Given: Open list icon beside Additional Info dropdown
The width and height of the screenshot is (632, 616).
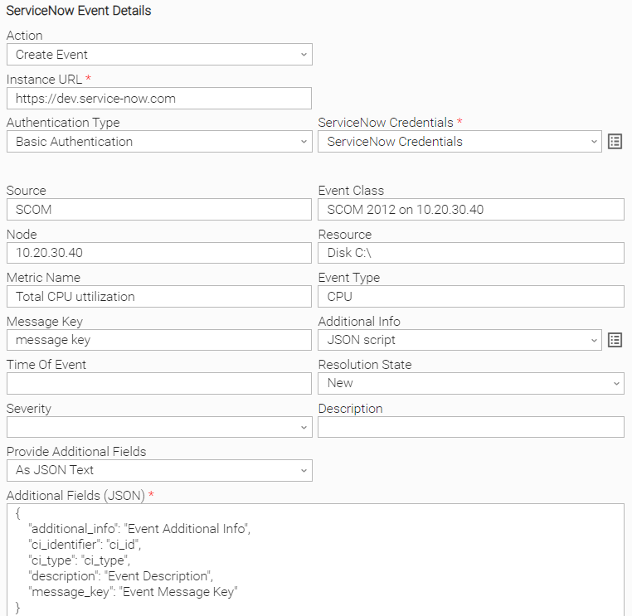Looking at the screenshot, I should (x=615, y=340).
